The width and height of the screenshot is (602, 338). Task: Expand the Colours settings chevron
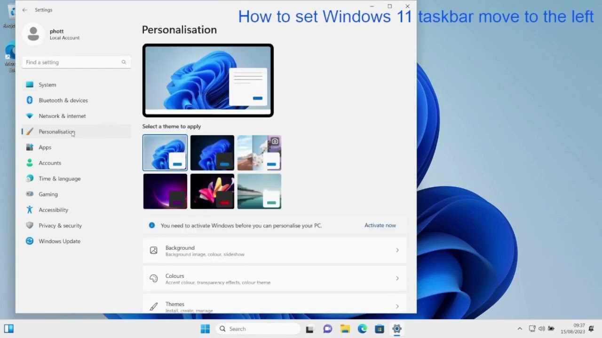(x=397, y=278)
